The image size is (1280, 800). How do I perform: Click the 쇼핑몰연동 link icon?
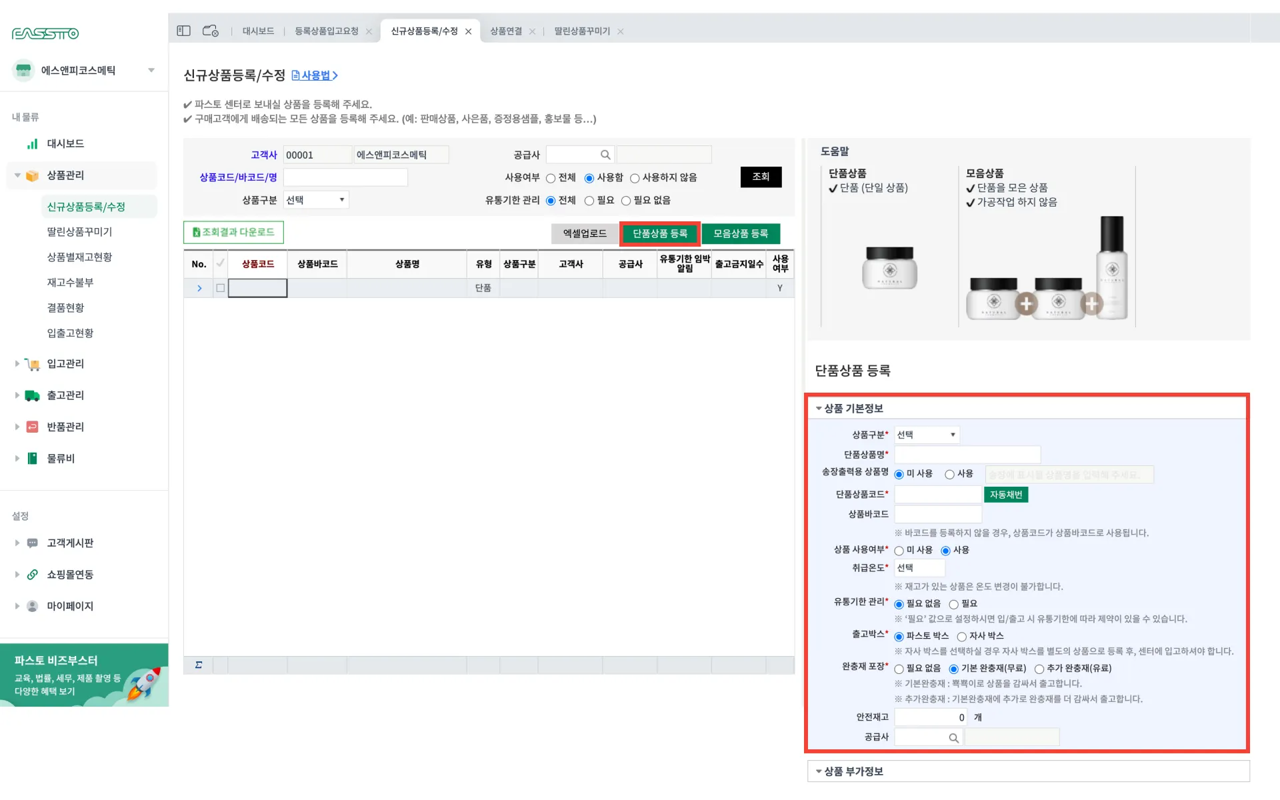[x=32, y=575]
